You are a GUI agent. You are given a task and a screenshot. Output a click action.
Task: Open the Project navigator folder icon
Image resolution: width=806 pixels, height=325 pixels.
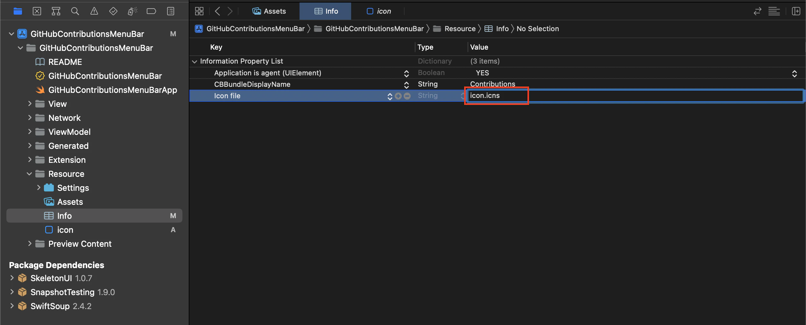click(18, 11)
